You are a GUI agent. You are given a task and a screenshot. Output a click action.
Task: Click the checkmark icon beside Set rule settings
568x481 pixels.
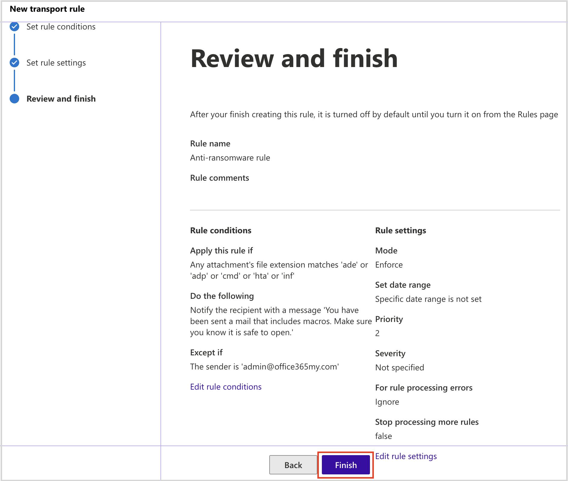tap(14, 63)
